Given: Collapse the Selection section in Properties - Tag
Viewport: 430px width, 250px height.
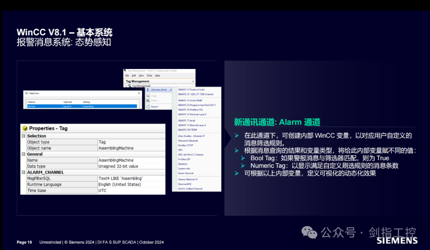Looking at the screenshot, I should 23,136.
